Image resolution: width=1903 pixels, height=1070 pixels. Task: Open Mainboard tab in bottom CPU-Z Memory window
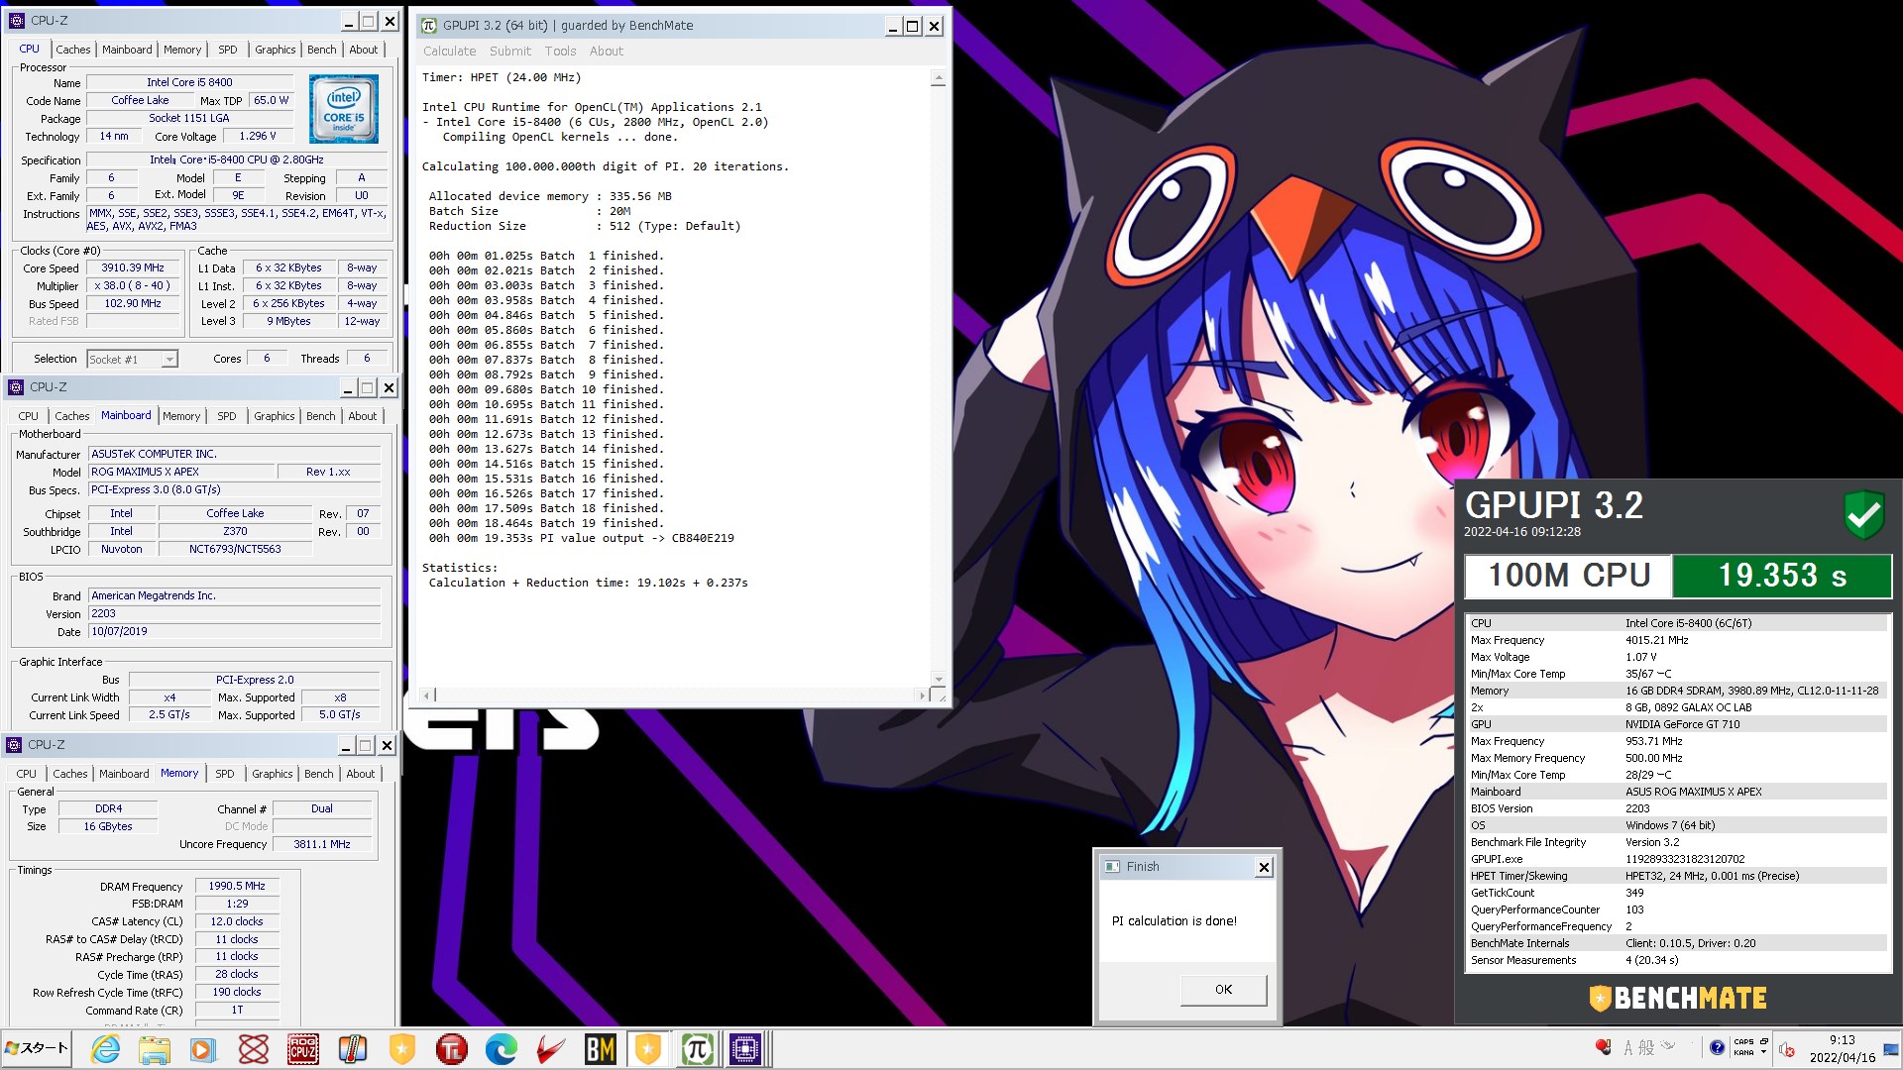(x=124, y=774)
